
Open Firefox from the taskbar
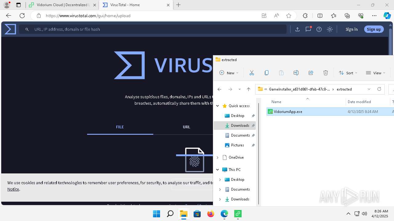coord(211,214)
